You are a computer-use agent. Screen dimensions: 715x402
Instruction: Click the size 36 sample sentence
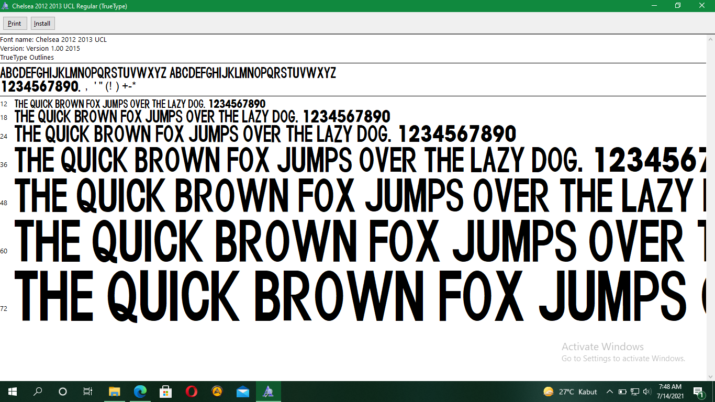pos(360,160)
